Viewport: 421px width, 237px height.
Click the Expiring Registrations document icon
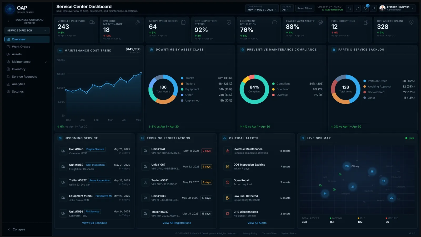pos(142,138)
